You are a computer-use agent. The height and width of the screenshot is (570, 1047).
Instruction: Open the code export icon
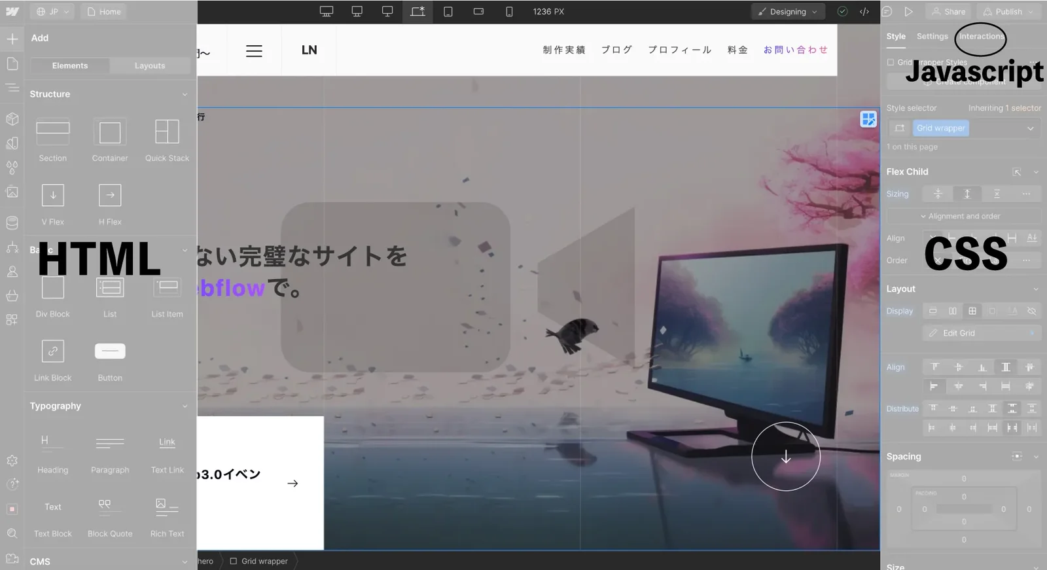click(x=864, y=12)
